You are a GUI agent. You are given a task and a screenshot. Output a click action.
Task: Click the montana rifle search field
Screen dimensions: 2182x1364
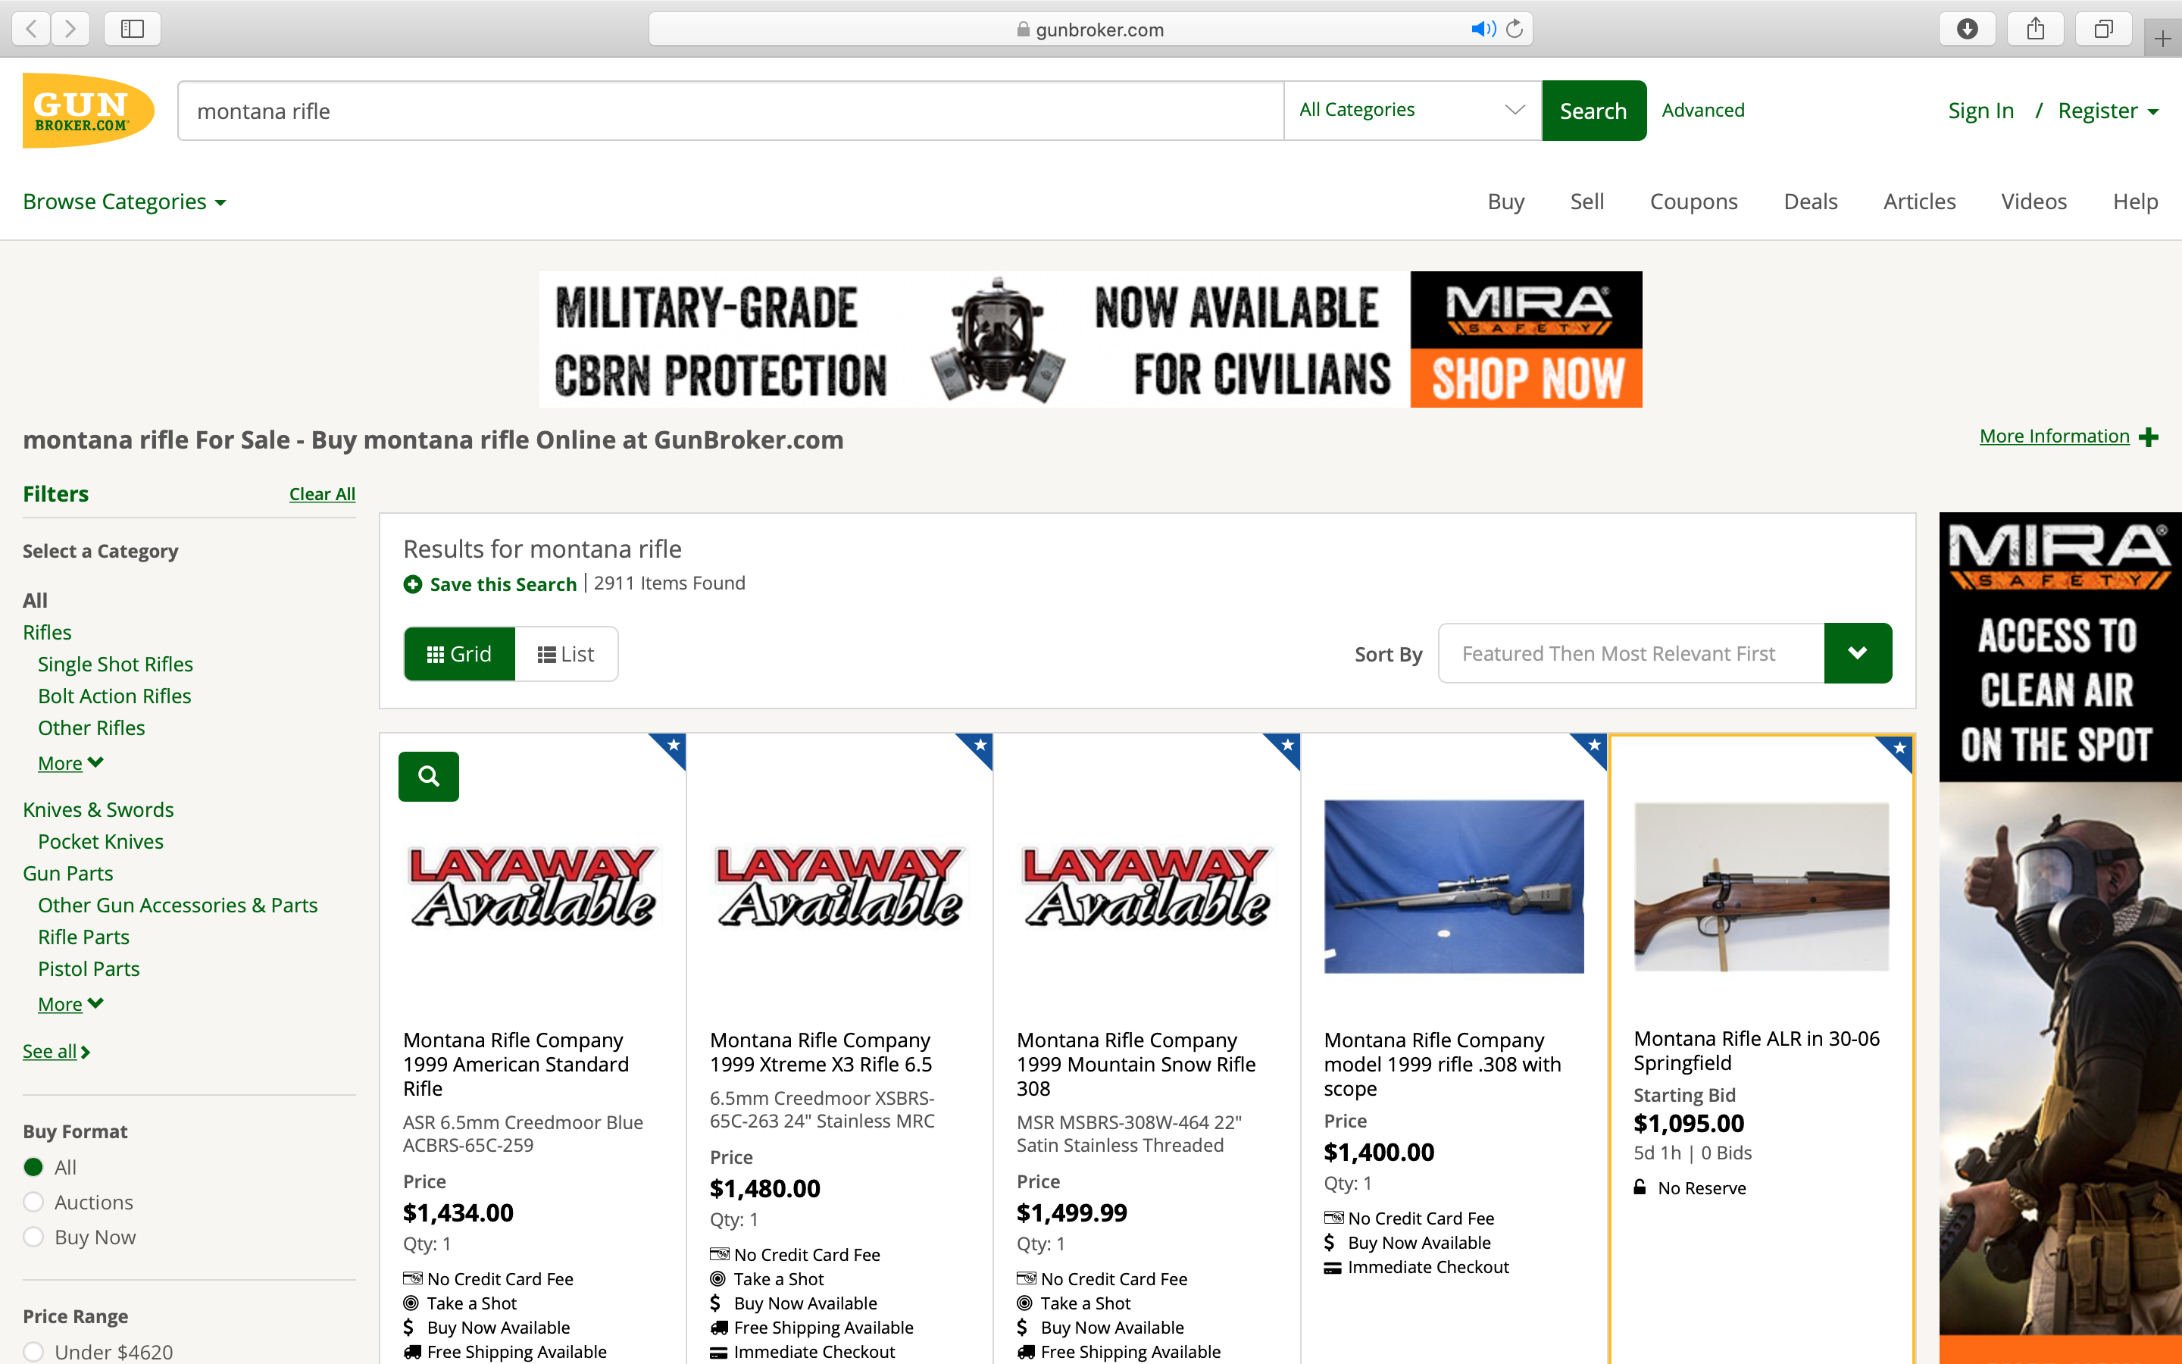point(730,110)
